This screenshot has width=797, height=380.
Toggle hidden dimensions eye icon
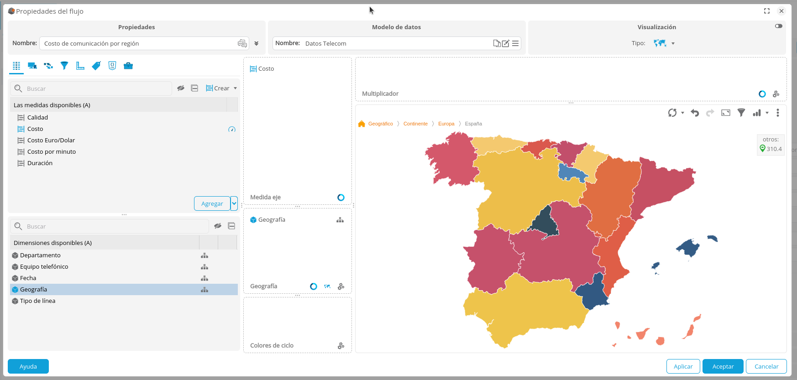[218, 226]
